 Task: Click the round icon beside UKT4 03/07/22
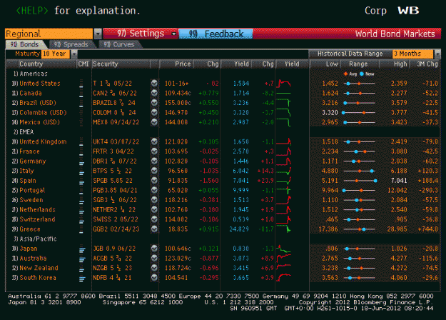point(154,141)
